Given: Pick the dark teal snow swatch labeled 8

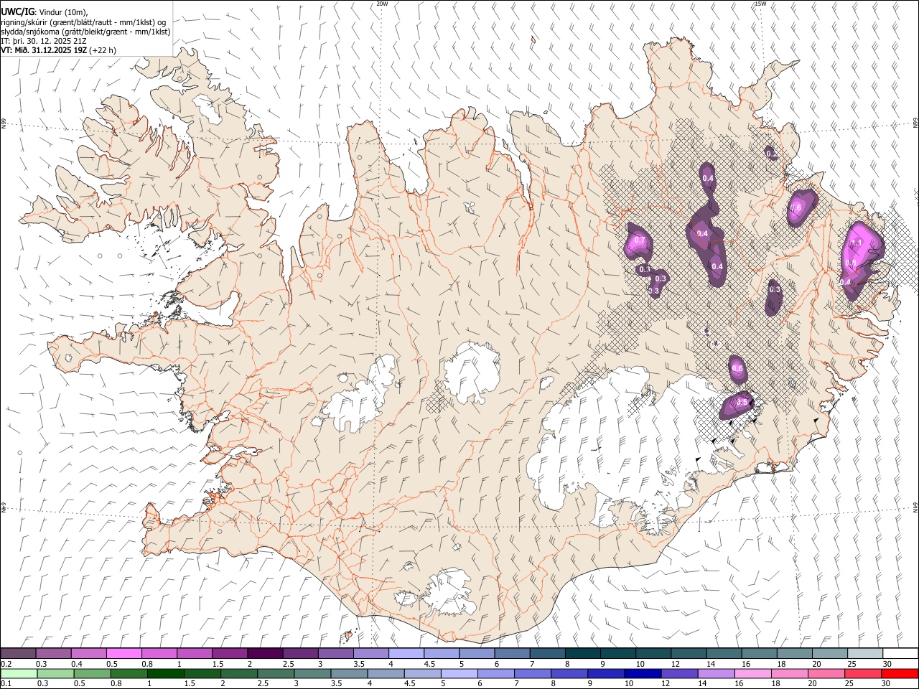Looking at the screenshot, I should 583,654.
